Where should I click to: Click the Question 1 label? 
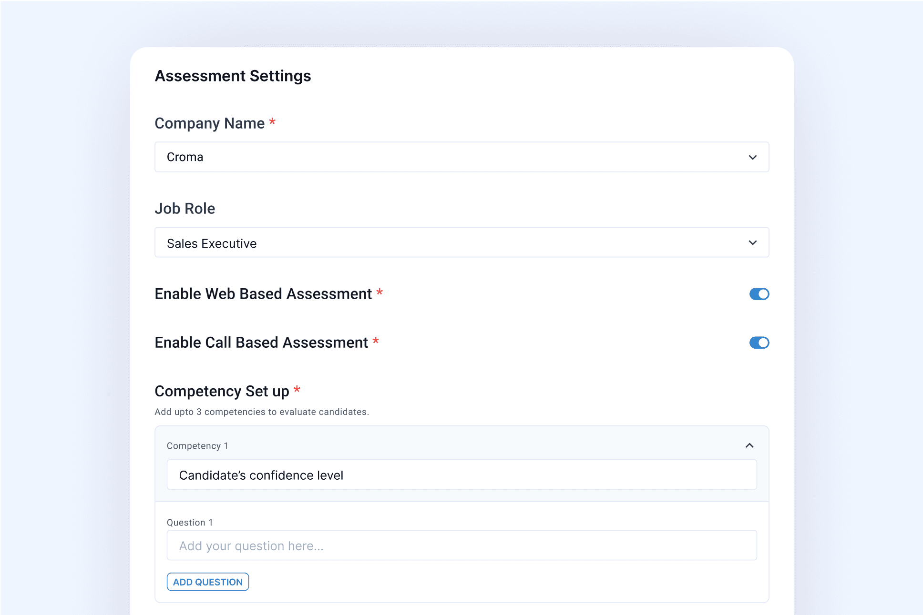point(189,523)
